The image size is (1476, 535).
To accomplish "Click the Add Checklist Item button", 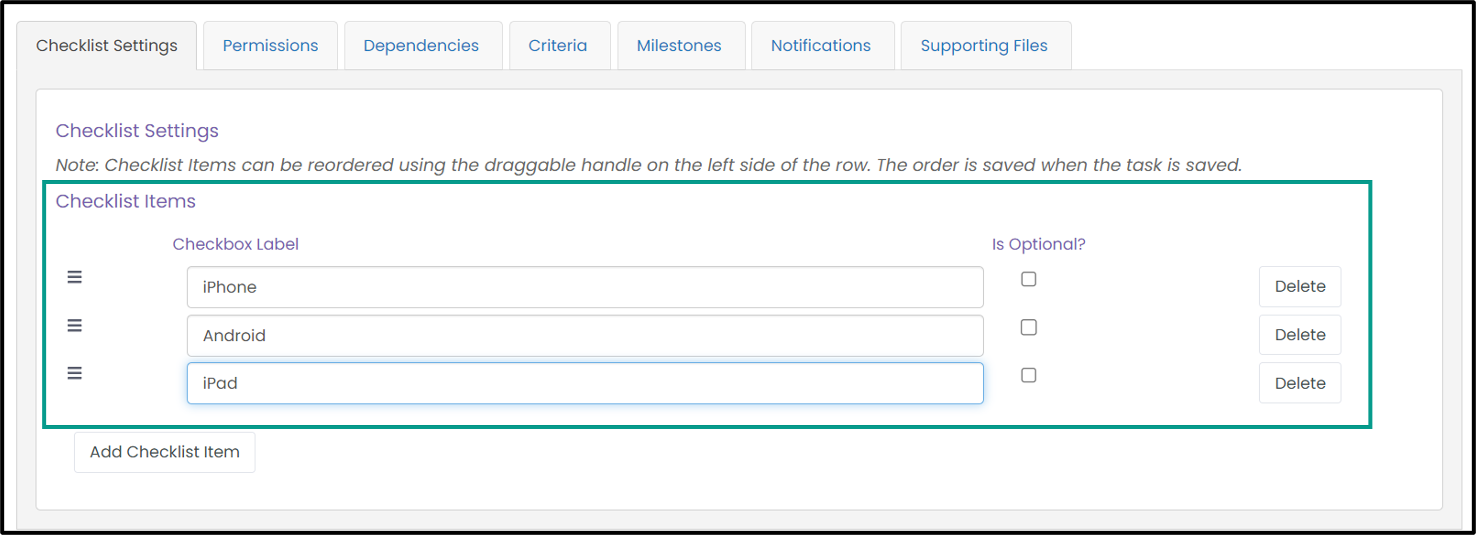I will tap(164, 452).
